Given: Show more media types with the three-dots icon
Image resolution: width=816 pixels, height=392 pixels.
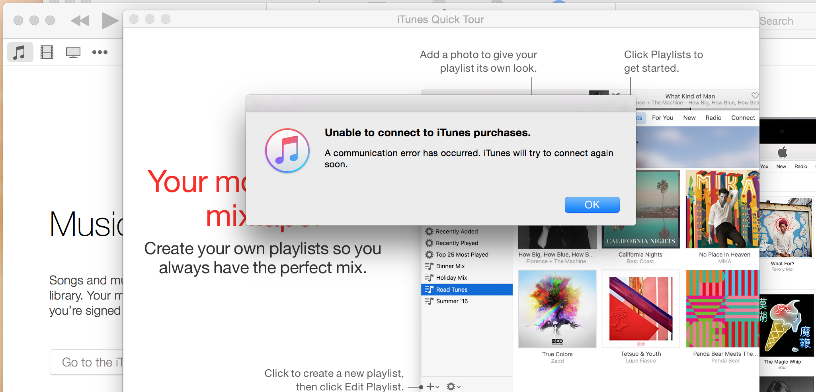Looking at the screenshot, I should (x=100, y=52).
